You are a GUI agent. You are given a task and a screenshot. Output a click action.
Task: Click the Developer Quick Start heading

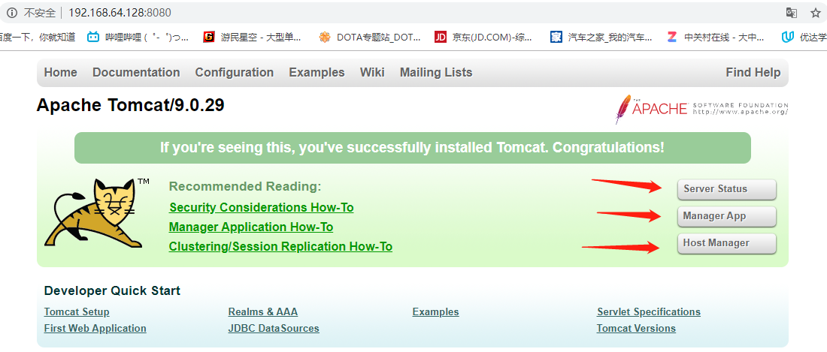[112, 291]
